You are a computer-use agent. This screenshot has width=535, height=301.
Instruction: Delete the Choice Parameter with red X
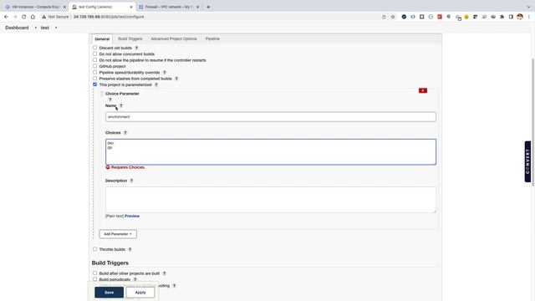tap(423, 90)
